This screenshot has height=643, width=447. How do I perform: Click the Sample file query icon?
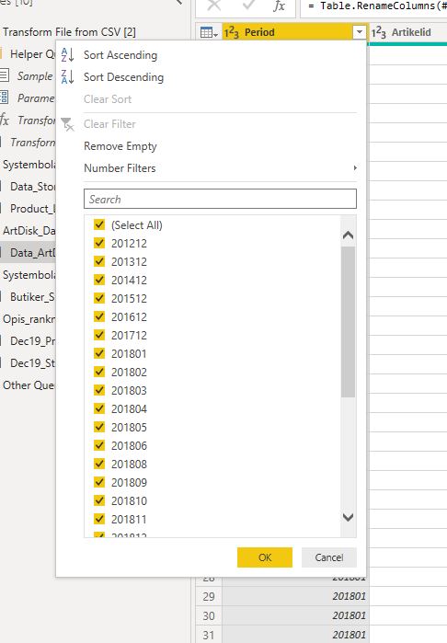(x=4, y=75)
